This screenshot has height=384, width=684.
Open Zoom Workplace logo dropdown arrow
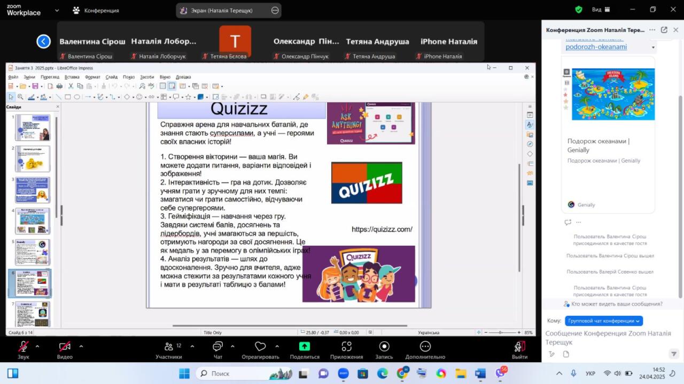[x=57, y=10]
